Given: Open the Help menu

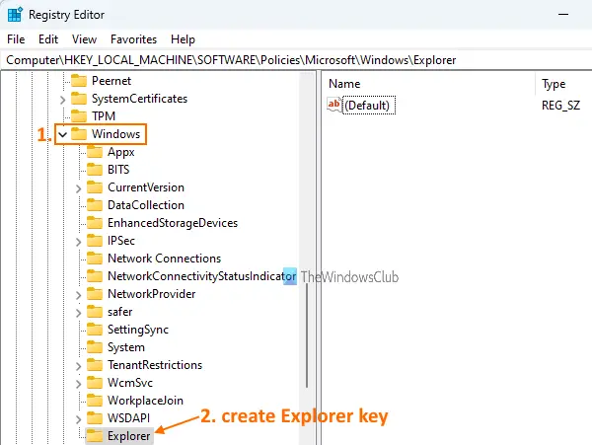Looking at the screenshot, I should click(183, 39).
